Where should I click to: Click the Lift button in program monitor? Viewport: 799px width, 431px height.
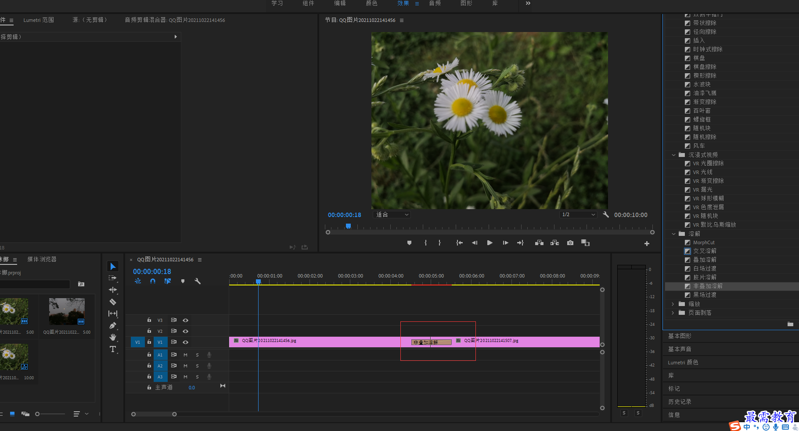[539, 243]
